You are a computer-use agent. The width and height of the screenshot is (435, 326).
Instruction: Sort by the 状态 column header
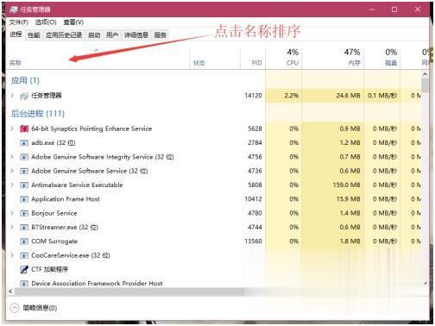tap(215, 59)
